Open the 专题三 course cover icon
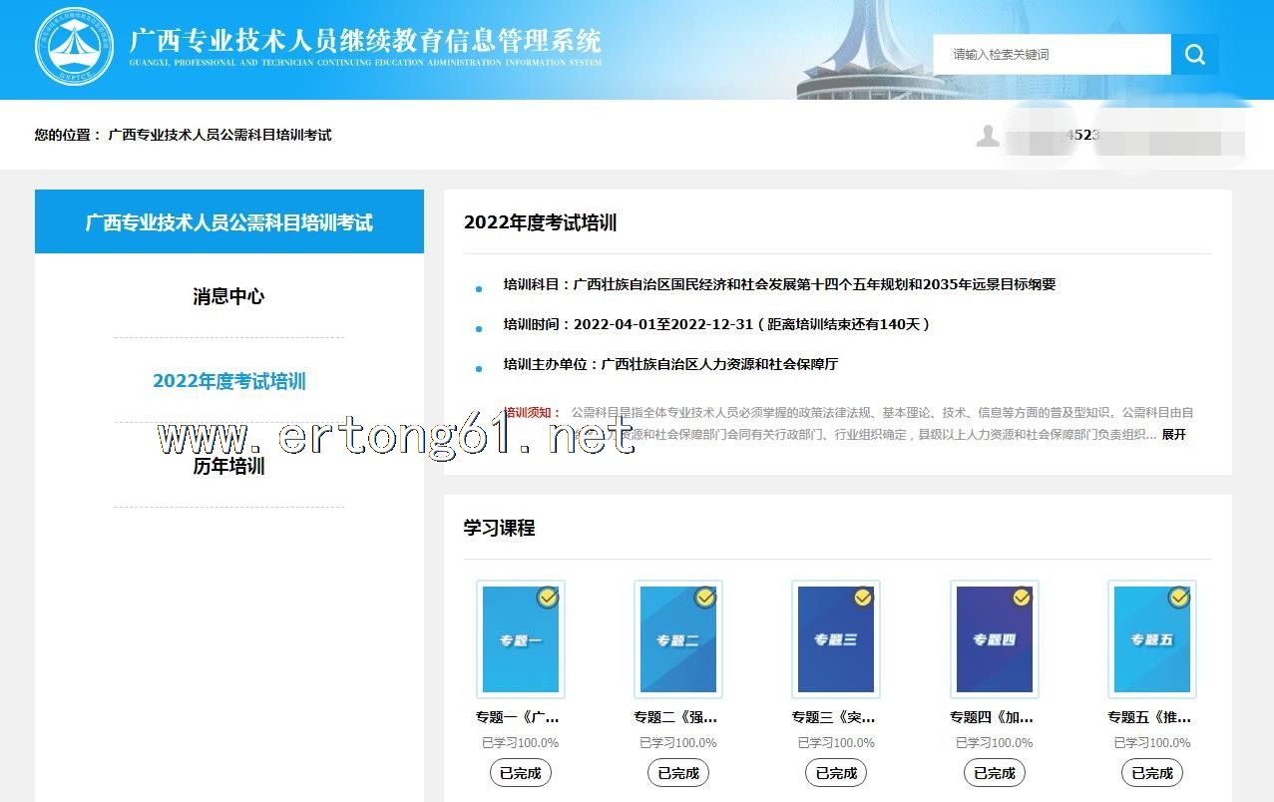1274x802 pixels. click(x=835, y=639)
